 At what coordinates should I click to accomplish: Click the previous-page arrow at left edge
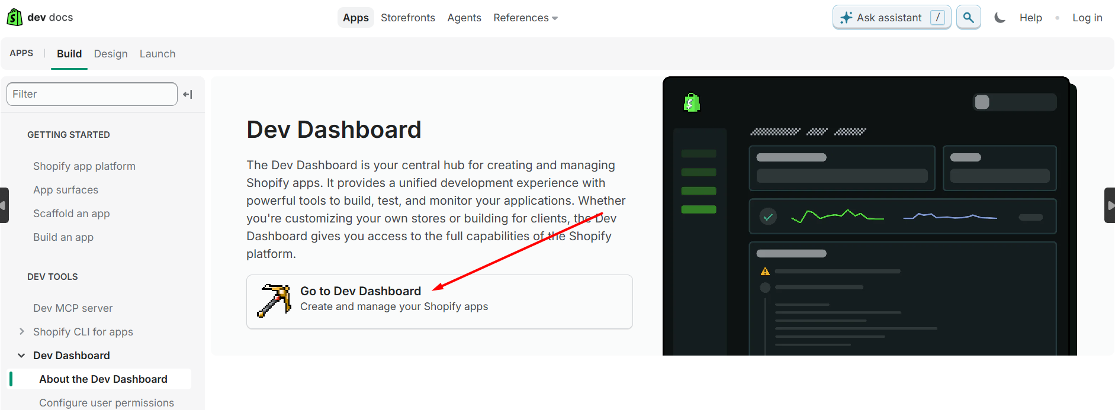click(4, 205)
